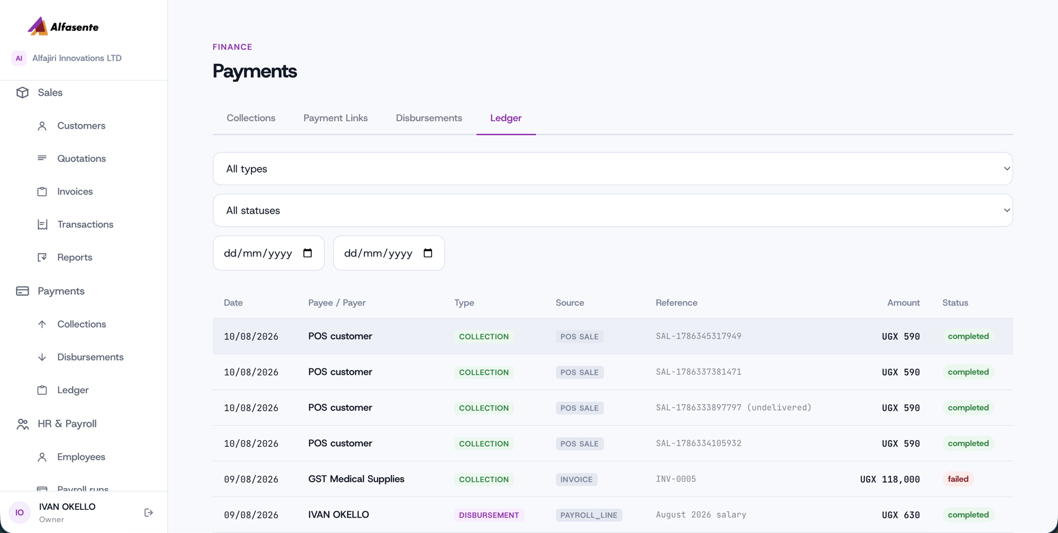Click the GST Medical Supples payer name
This screenshot has width=1058, height=533.
tap(357, 479)
